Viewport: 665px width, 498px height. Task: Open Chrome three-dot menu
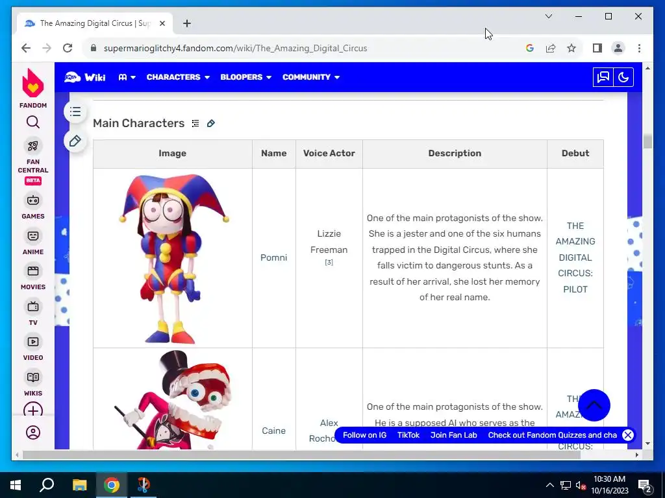[x=639, y=48]
